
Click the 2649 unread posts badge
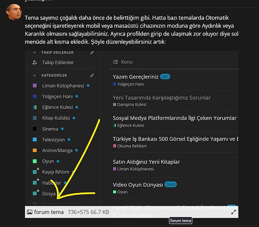click(171, 184)
